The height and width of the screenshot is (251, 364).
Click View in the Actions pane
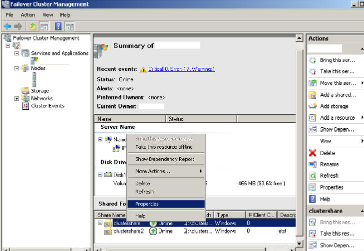coord(326,141)
